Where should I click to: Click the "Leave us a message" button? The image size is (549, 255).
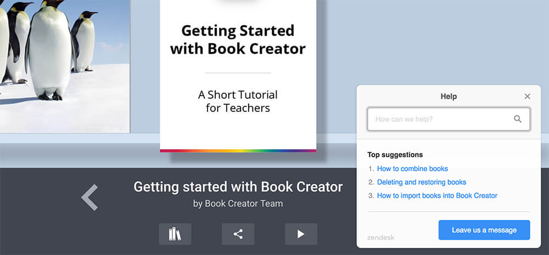coord(484,230)
